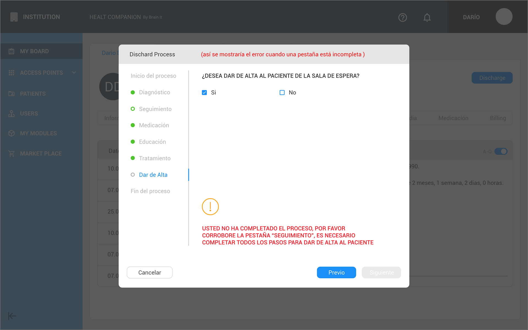Image resolution: width=528 pixels, height=330 pixels.
Task: Click the Market Place cart icon
Action: coord(12,154)
